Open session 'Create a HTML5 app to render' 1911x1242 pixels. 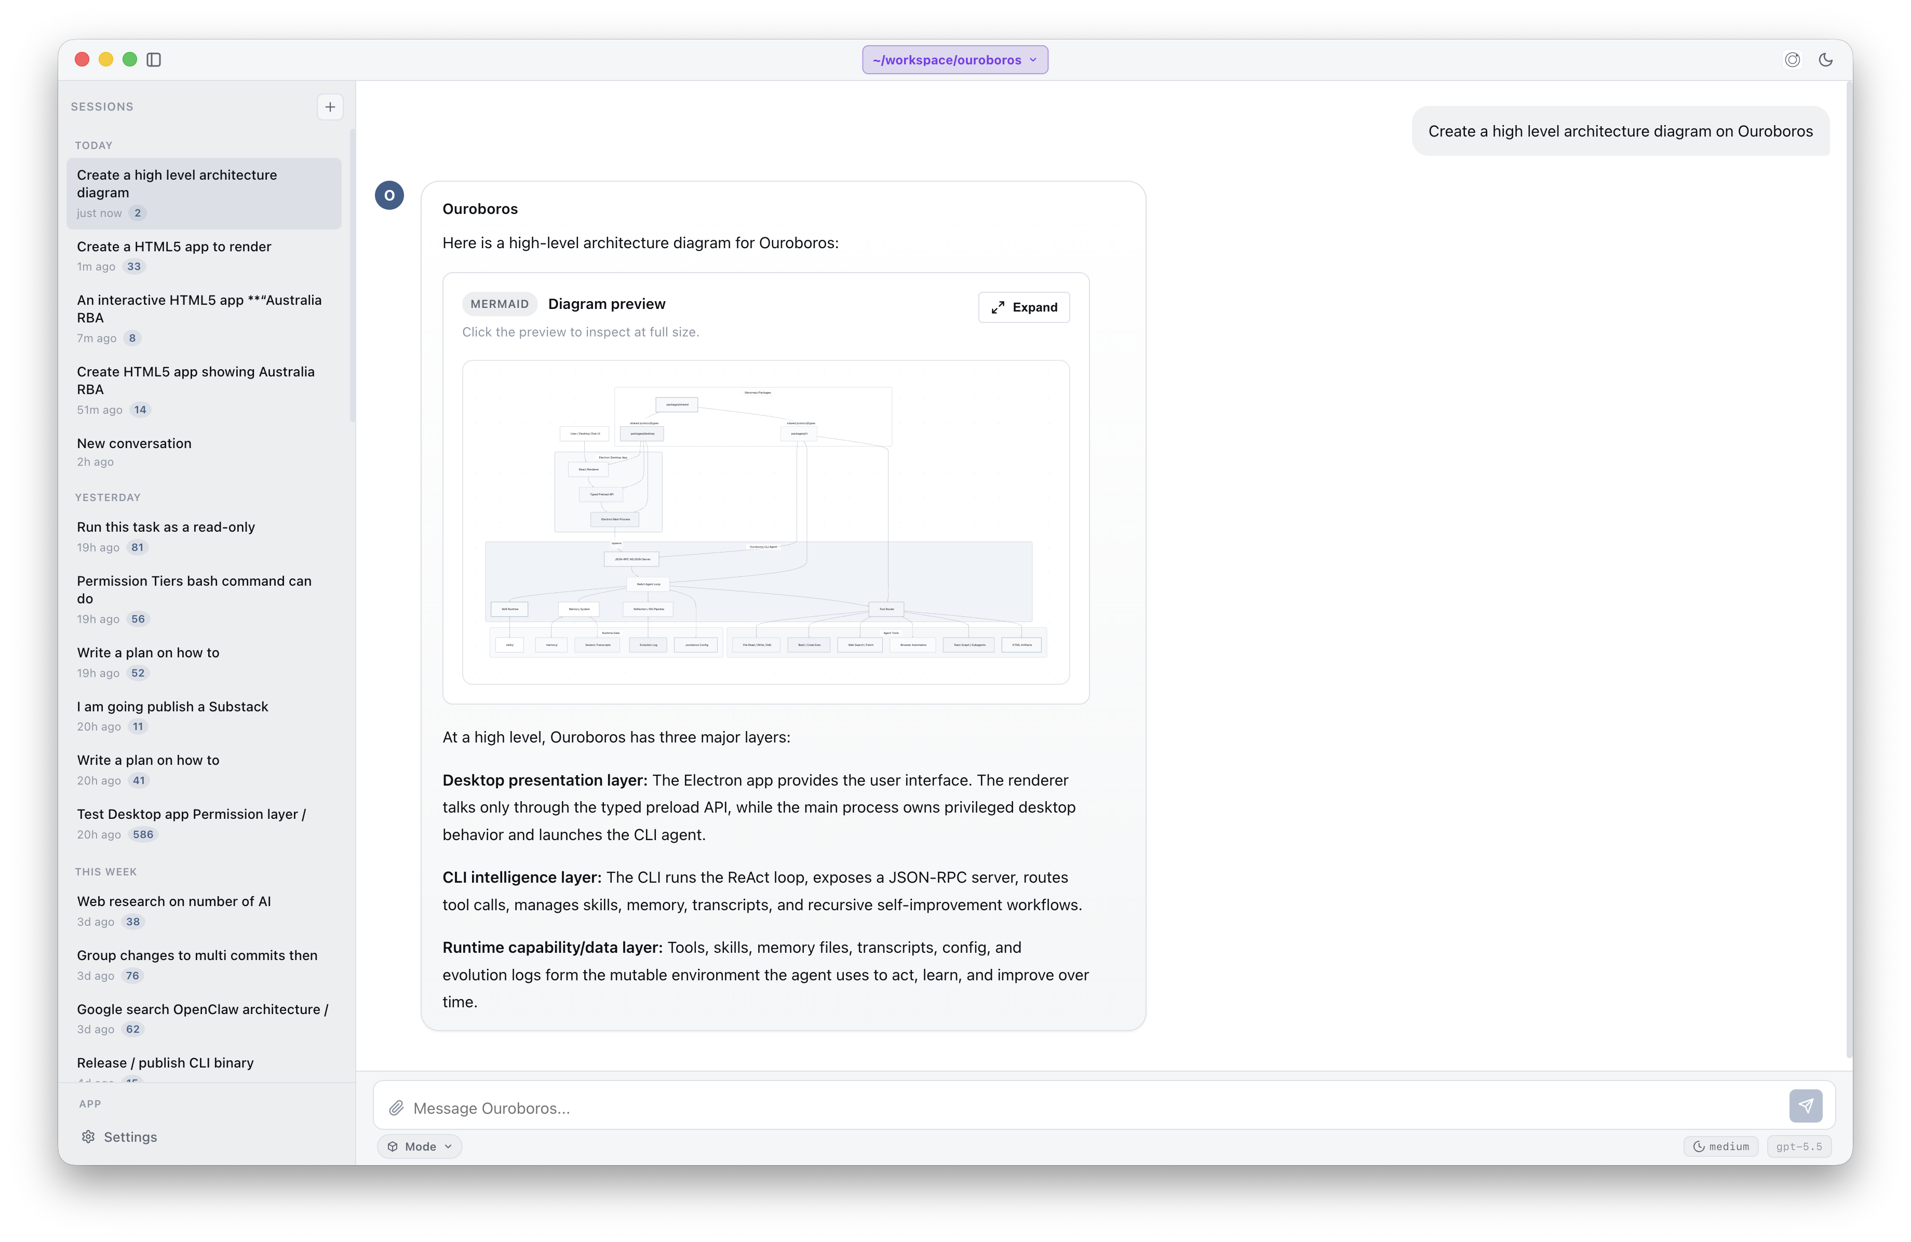pos(204,256)
